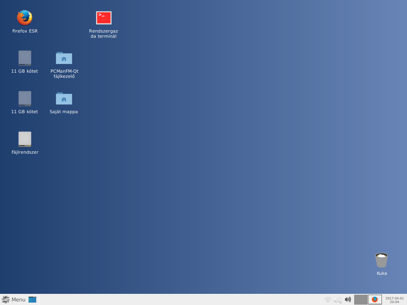Select the PCManFM-Qt fájlkezelő folder icon
Image resolution: width=407 pixels, height=305 pixels.
64,58
